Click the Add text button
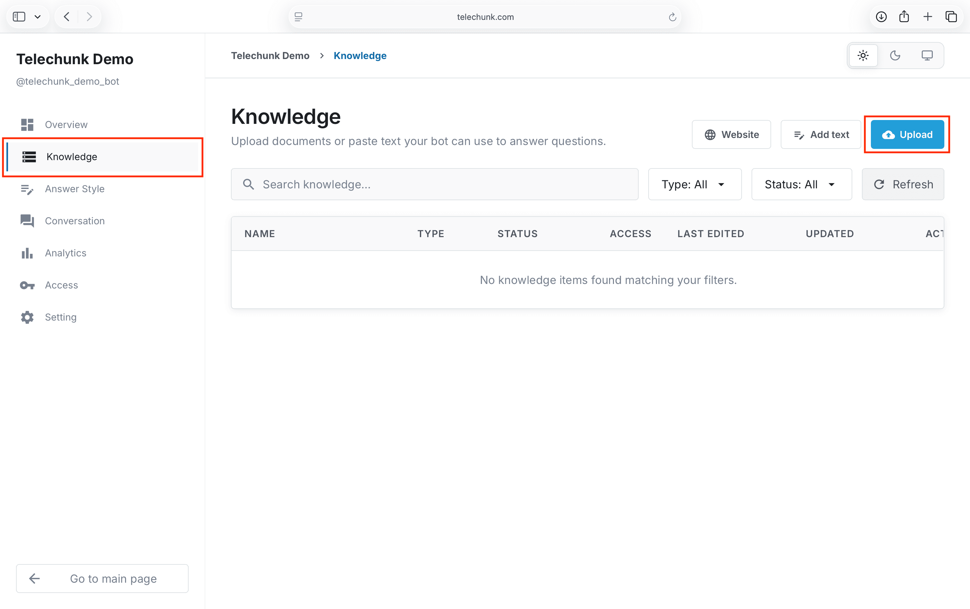 coord(821,134)
